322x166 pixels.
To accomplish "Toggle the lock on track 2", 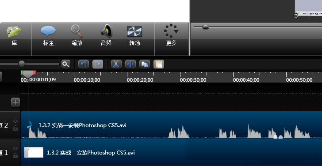I will (15, 128).
